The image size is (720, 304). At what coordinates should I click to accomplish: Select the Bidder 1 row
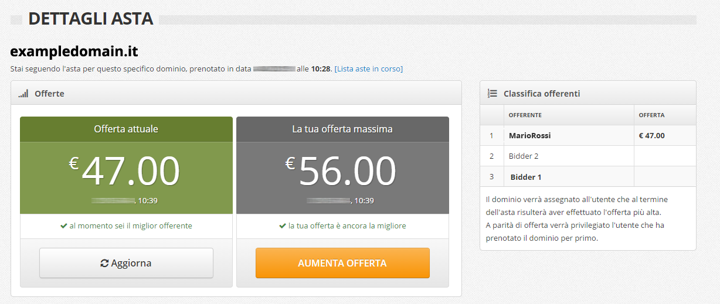[588, 176]
